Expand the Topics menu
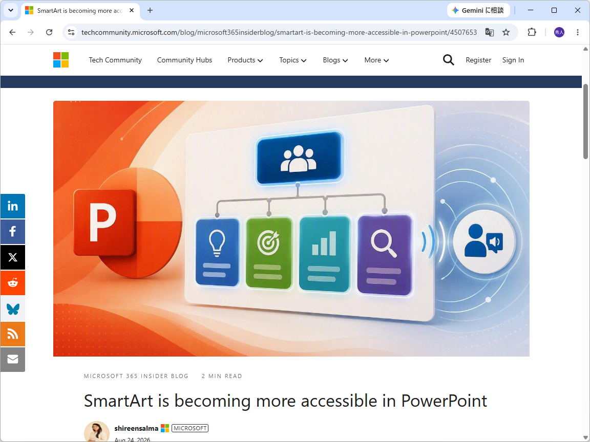The image size is (590, 442). coord(293,60)
